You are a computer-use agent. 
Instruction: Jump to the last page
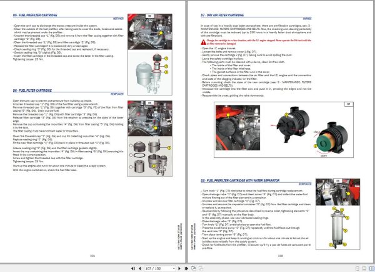[186, 269]
